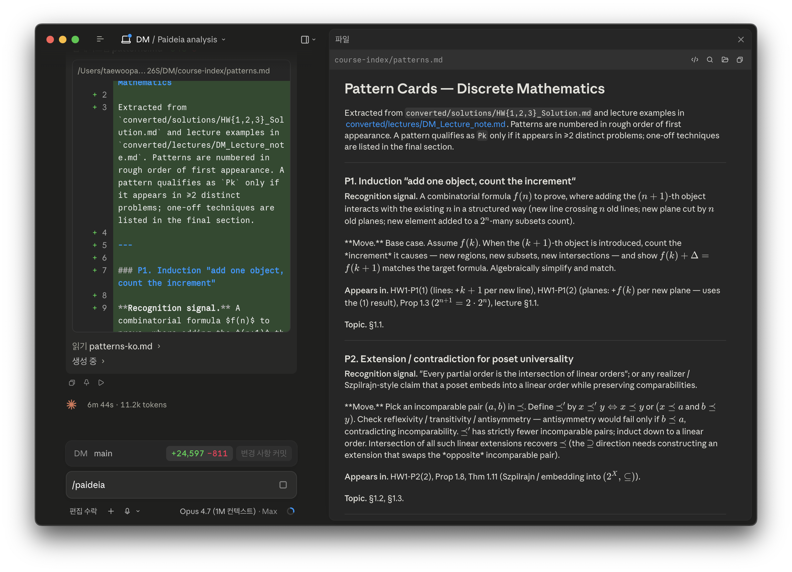Start voice input microphone
The width and height of the screenshot is (792, 572).
[x=127, y=511]
